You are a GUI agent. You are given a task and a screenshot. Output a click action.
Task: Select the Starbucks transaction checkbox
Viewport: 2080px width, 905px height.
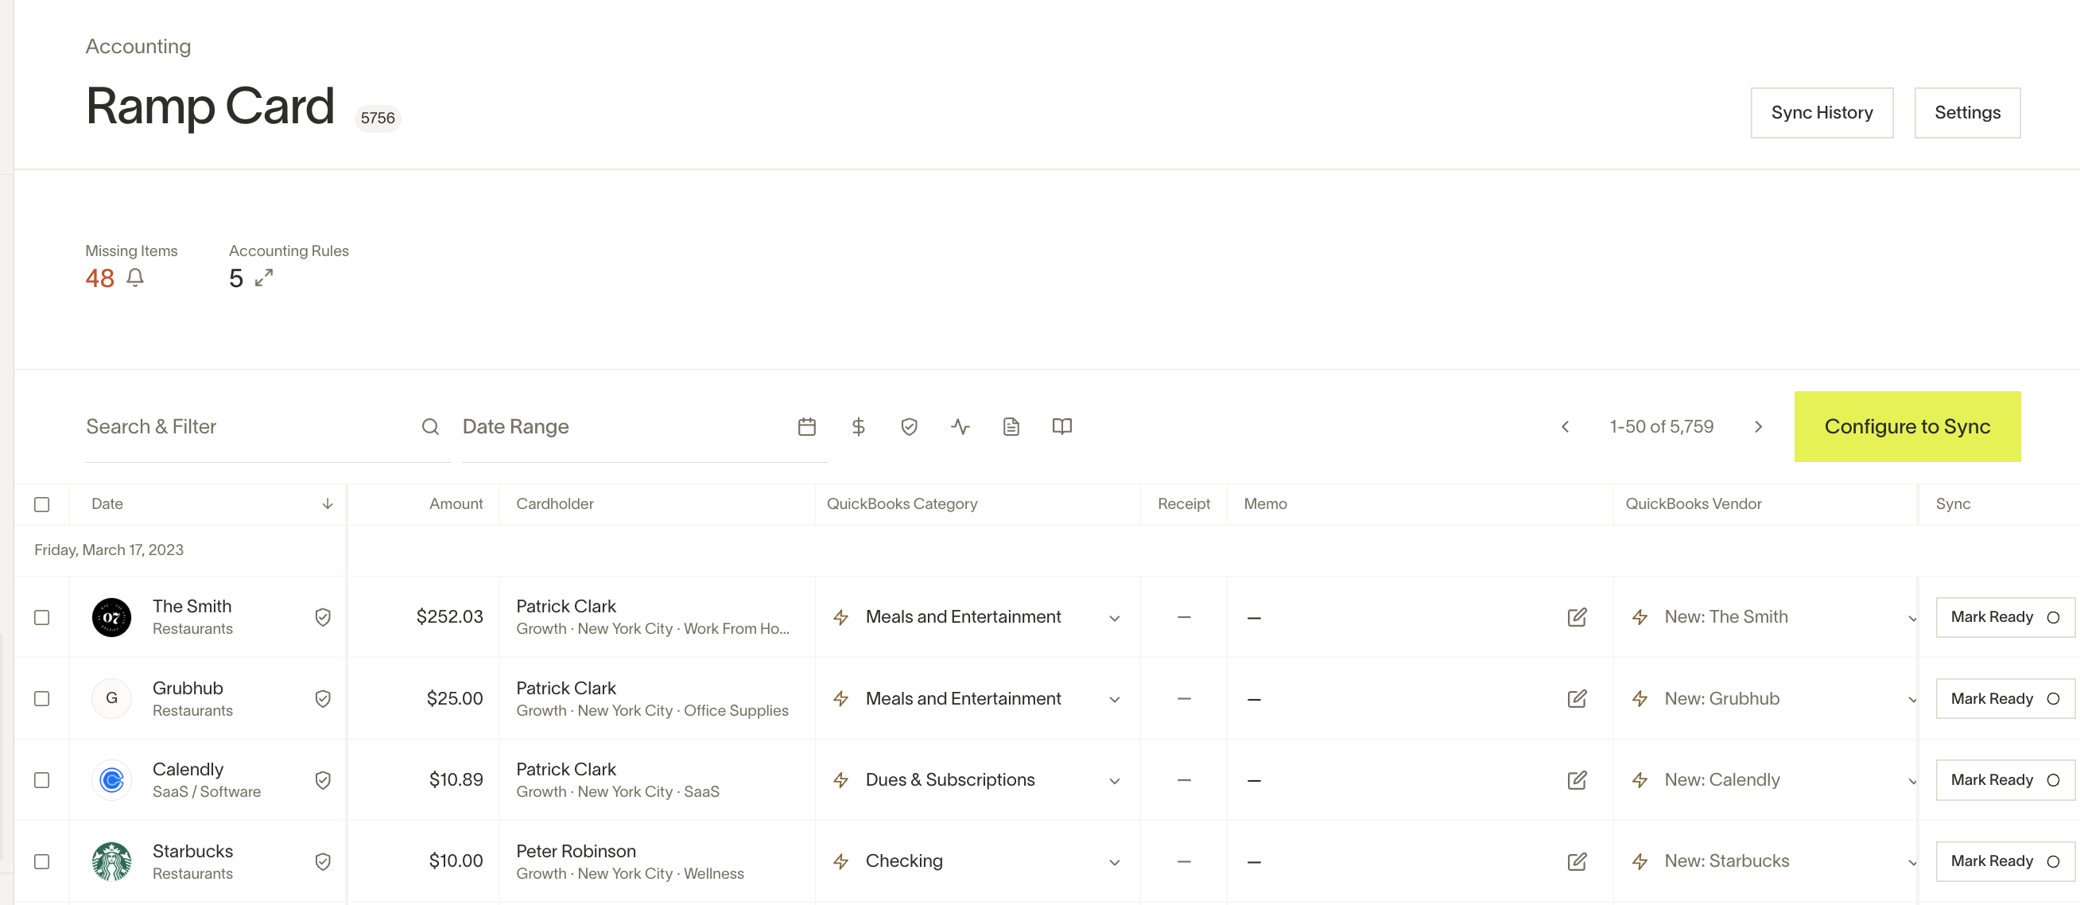(42, 861)
